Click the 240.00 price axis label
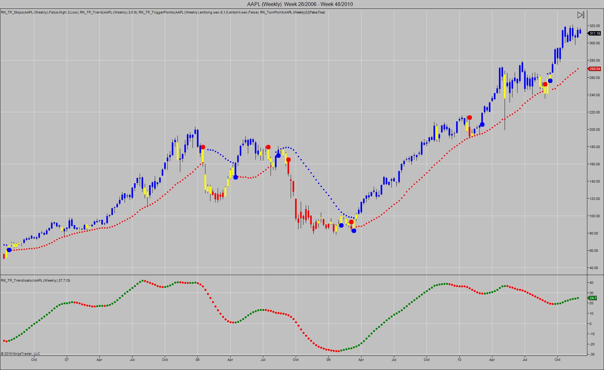The height and width of the screenshot is (370, 604). pyautogui.click(x=595, y=95)
